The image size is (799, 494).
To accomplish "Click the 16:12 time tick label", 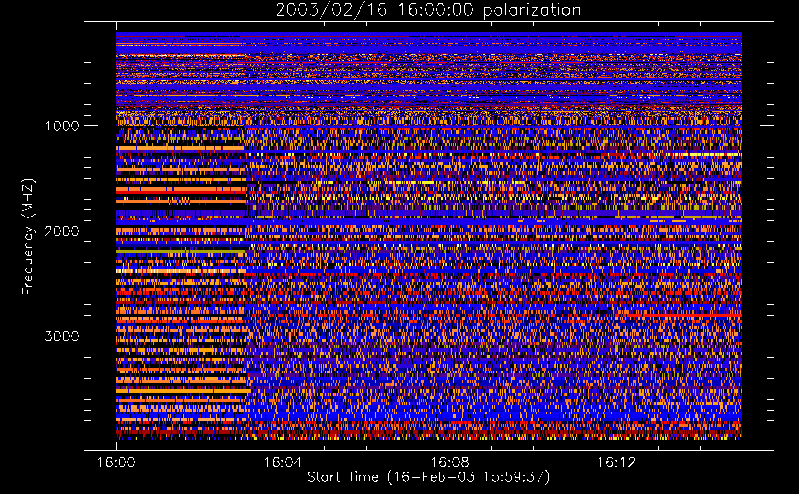I will point(616,463).
